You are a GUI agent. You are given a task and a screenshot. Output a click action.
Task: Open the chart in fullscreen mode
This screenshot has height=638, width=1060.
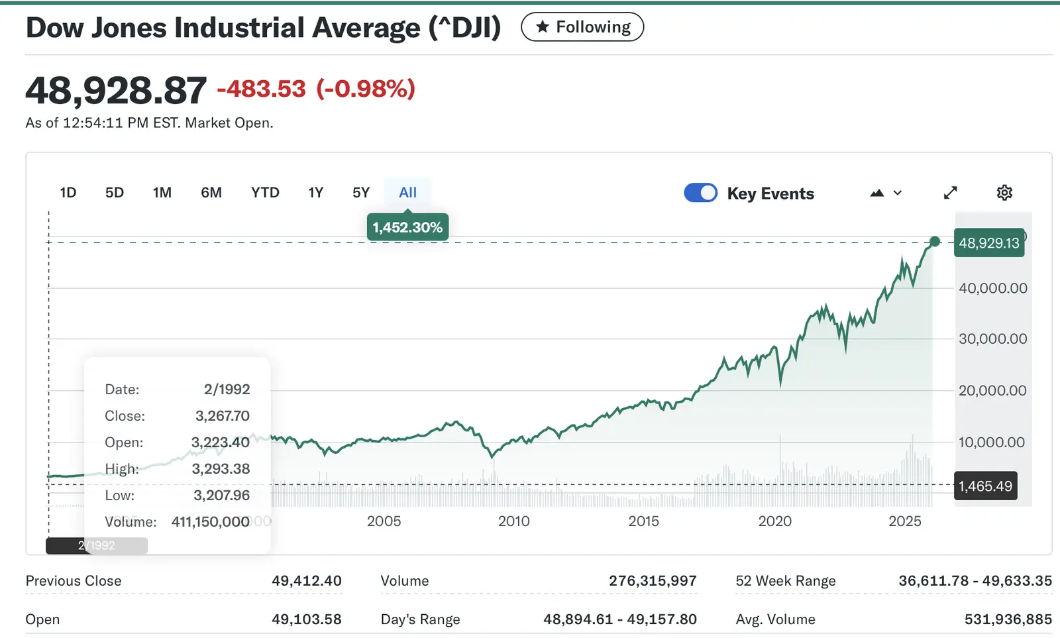coord(950,193)
